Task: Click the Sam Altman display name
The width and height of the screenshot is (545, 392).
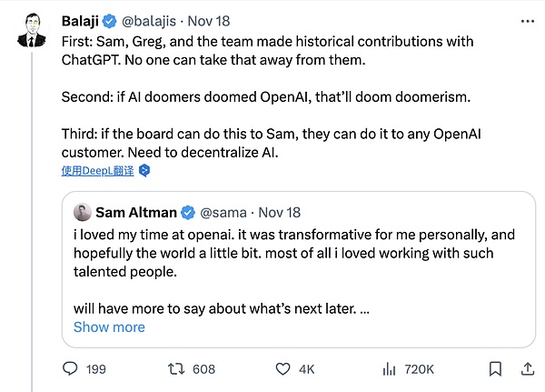Action: 136,213
